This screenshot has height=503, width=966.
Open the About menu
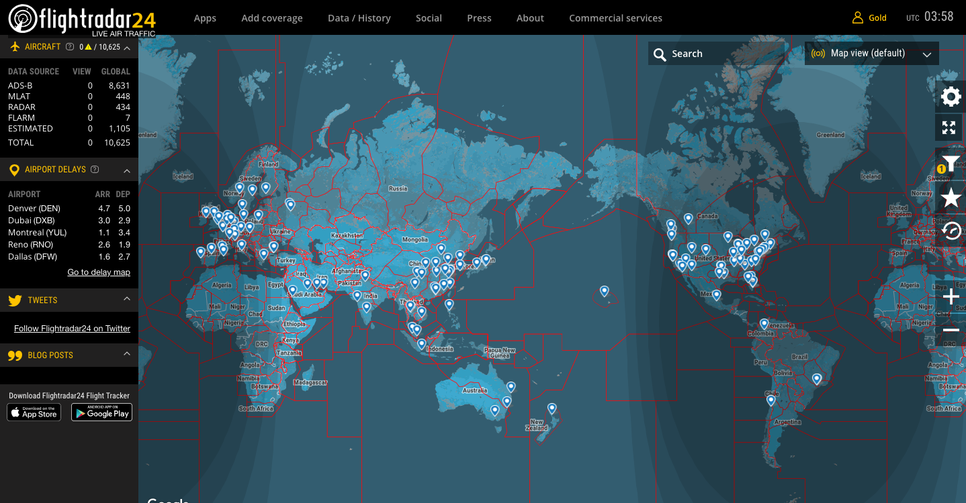point(530,18)
